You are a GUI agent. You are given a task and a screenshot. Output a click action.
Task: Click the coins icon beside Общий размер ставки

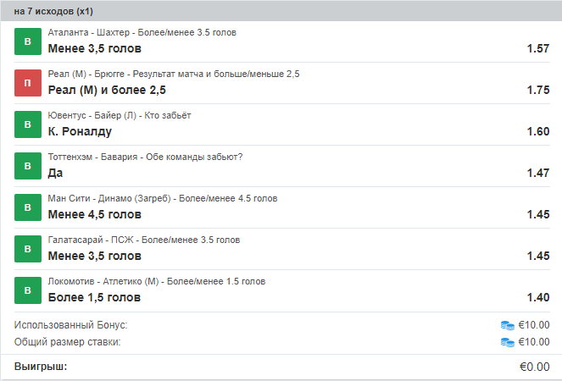click(508, 342)
